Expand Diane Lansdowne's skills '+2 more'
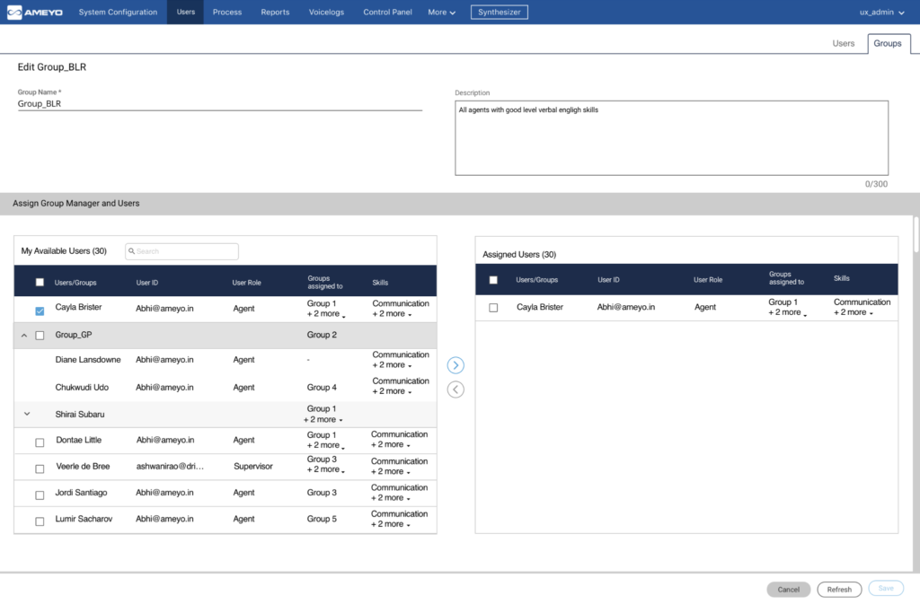The image size is (920, 604). [392, 365]
